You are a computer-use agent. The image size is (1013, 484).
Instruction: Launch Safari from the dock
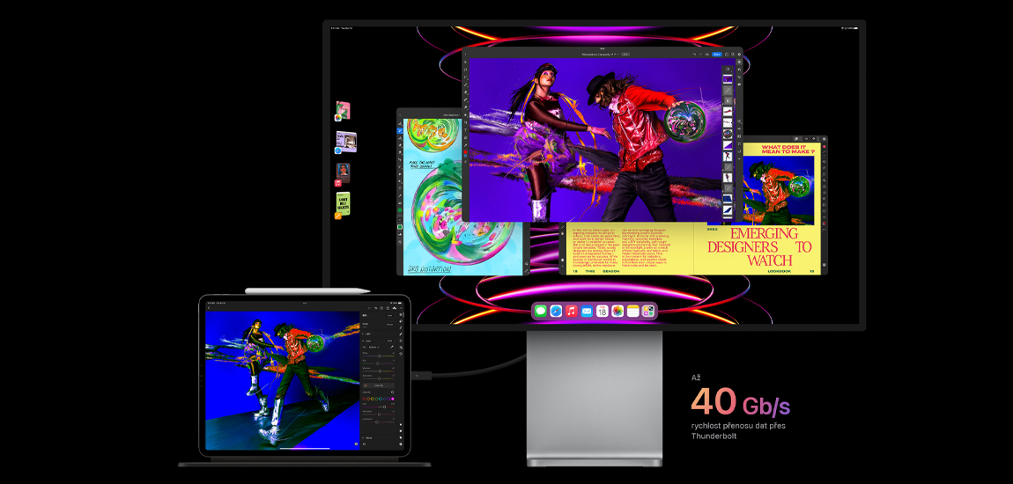[556, 312]
